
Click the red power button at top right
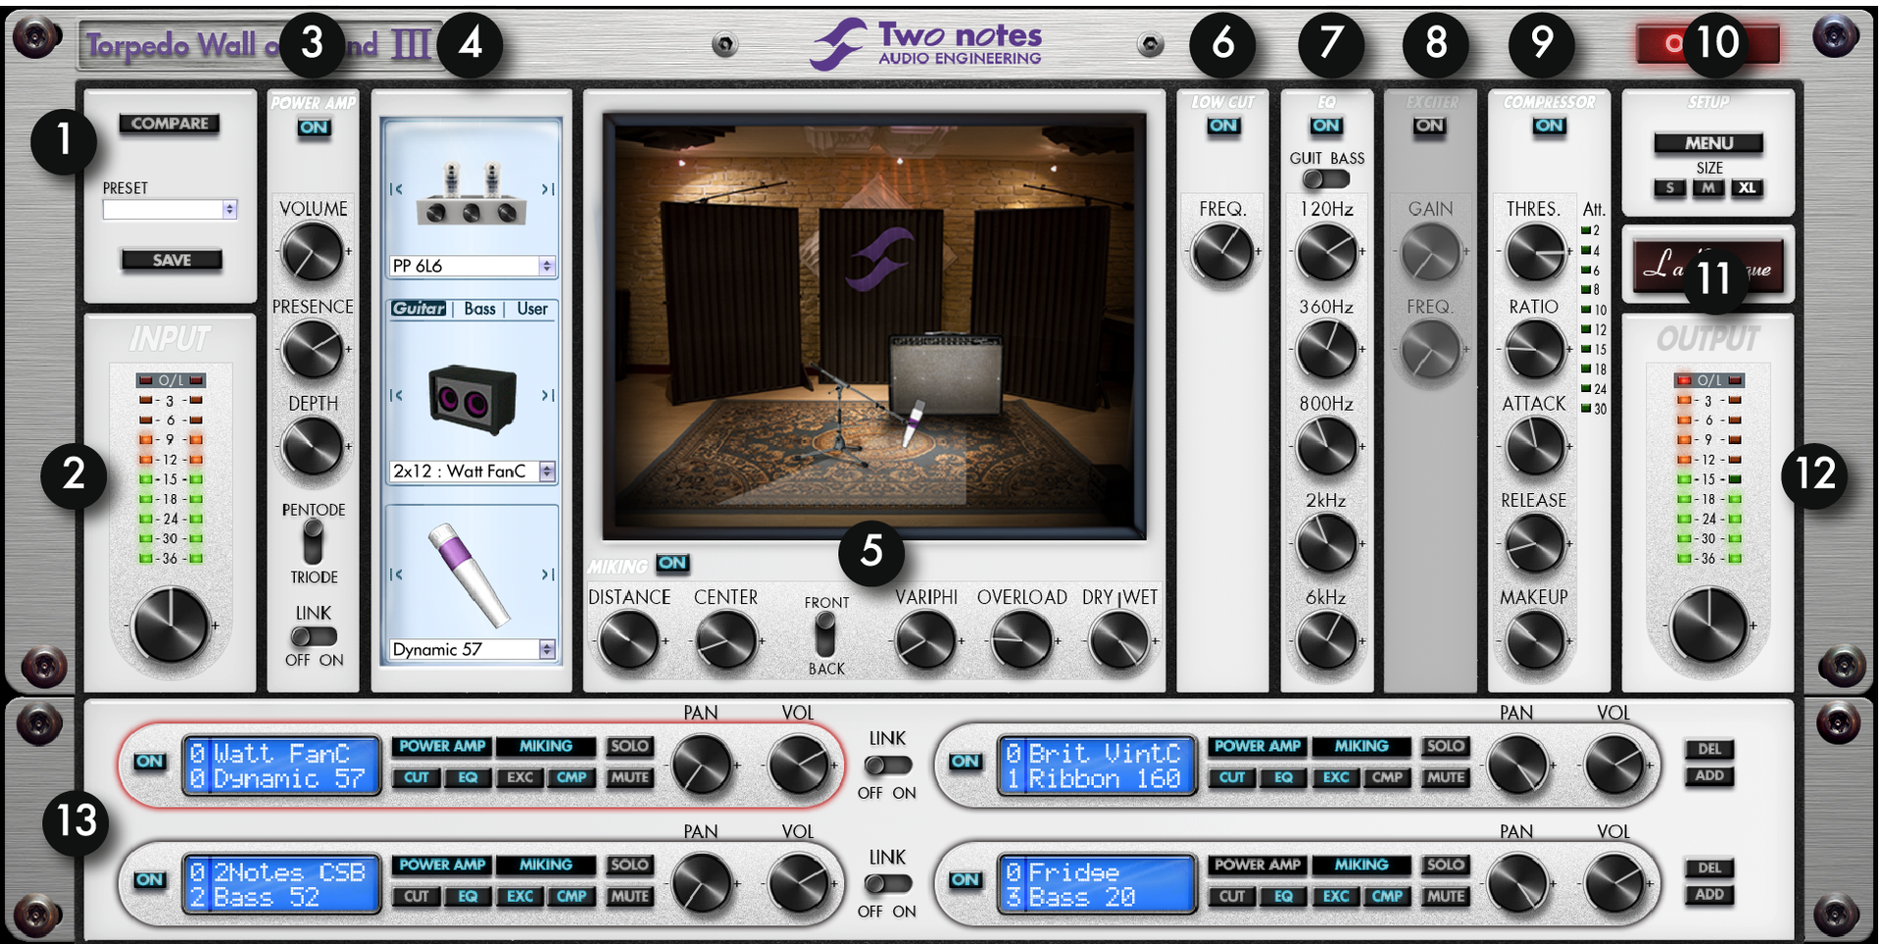pyautogui.click(x=1707, y=44)
